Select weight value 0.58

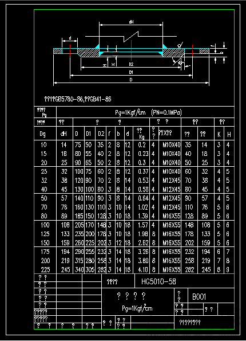pyautogui.click(x=143, y=190)
